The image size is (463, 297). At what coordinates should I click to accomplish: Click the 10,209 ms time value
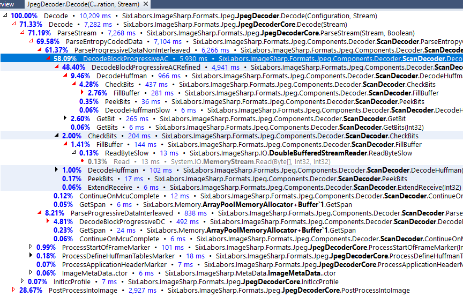[x=95, y=16]
